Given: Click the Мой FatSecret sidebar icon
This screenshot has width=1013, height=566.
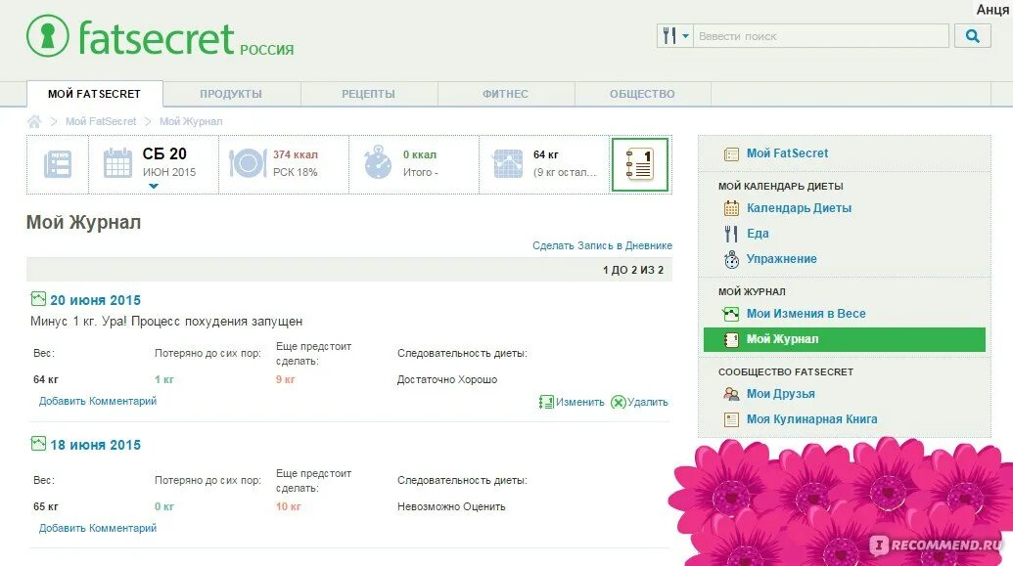Looking at the screenshot, I should click(x=731, y=153).
